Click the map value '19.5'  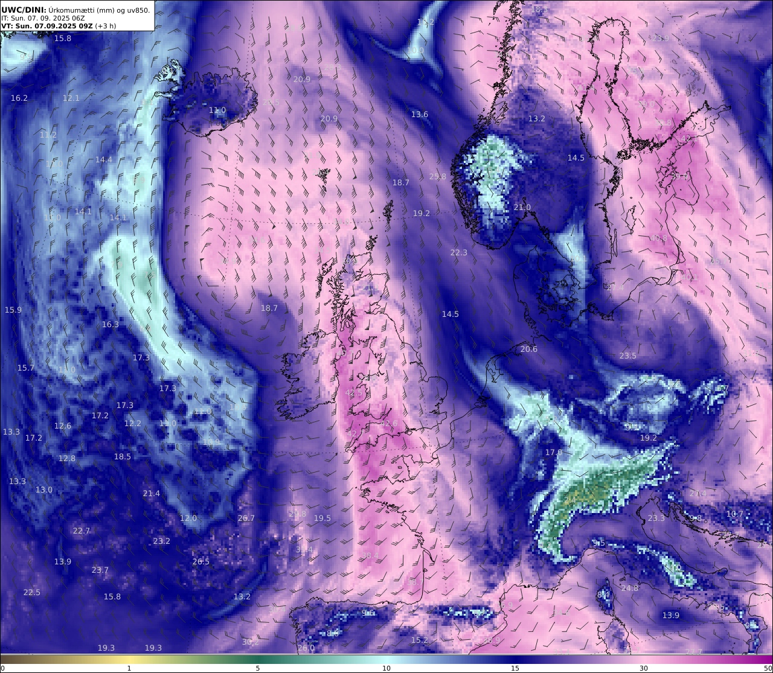point(322,518)
